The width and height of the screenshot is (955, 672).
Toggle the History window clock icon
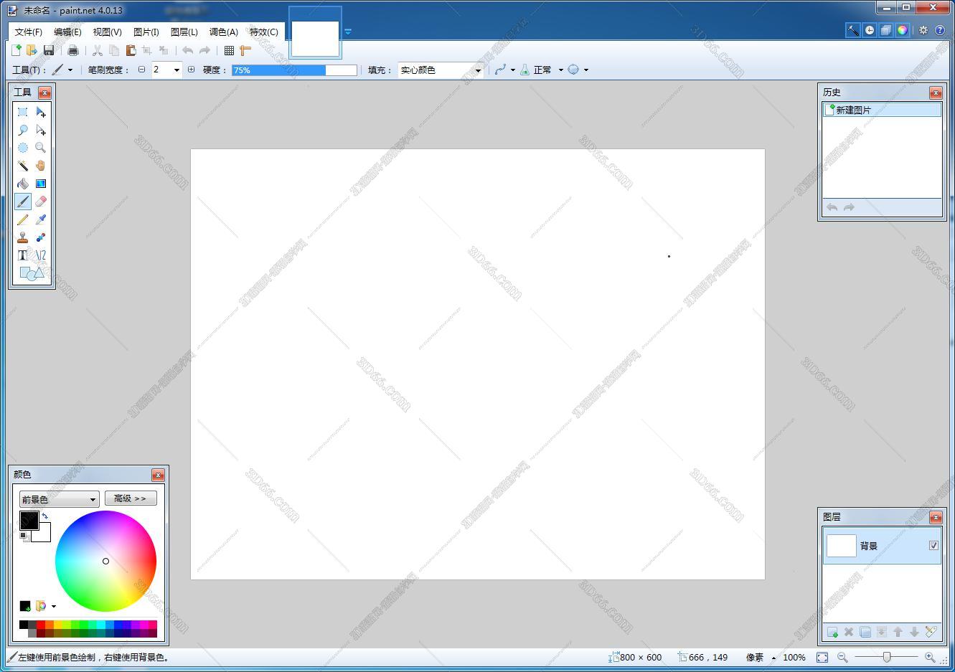pyautogui.click(x=870, y=30)
